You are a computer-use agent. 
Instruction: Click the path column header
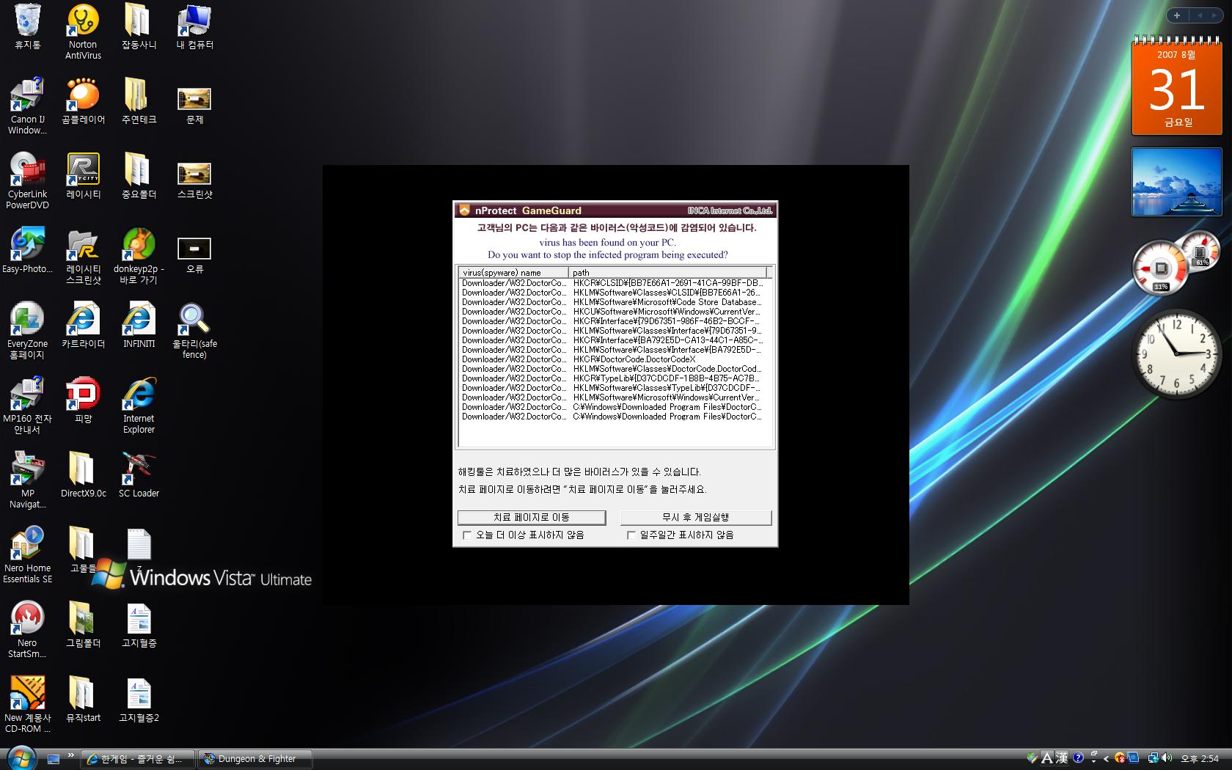coord(667,272)
